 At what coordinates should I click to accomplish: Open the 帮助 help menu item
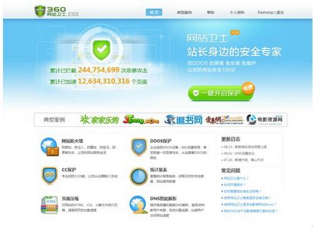tap(210, 12)
